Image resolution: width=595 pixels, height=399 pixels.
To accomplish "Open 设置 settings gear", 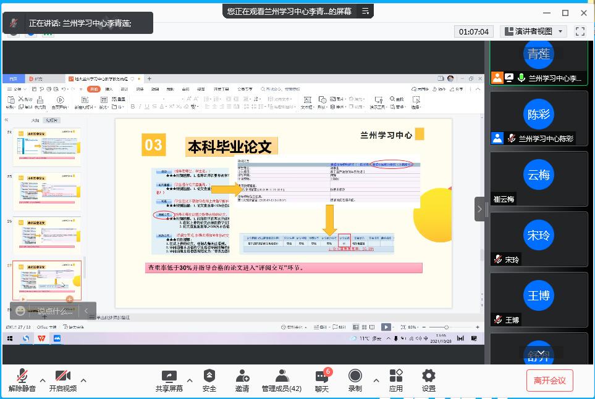I will pos(428,380).
